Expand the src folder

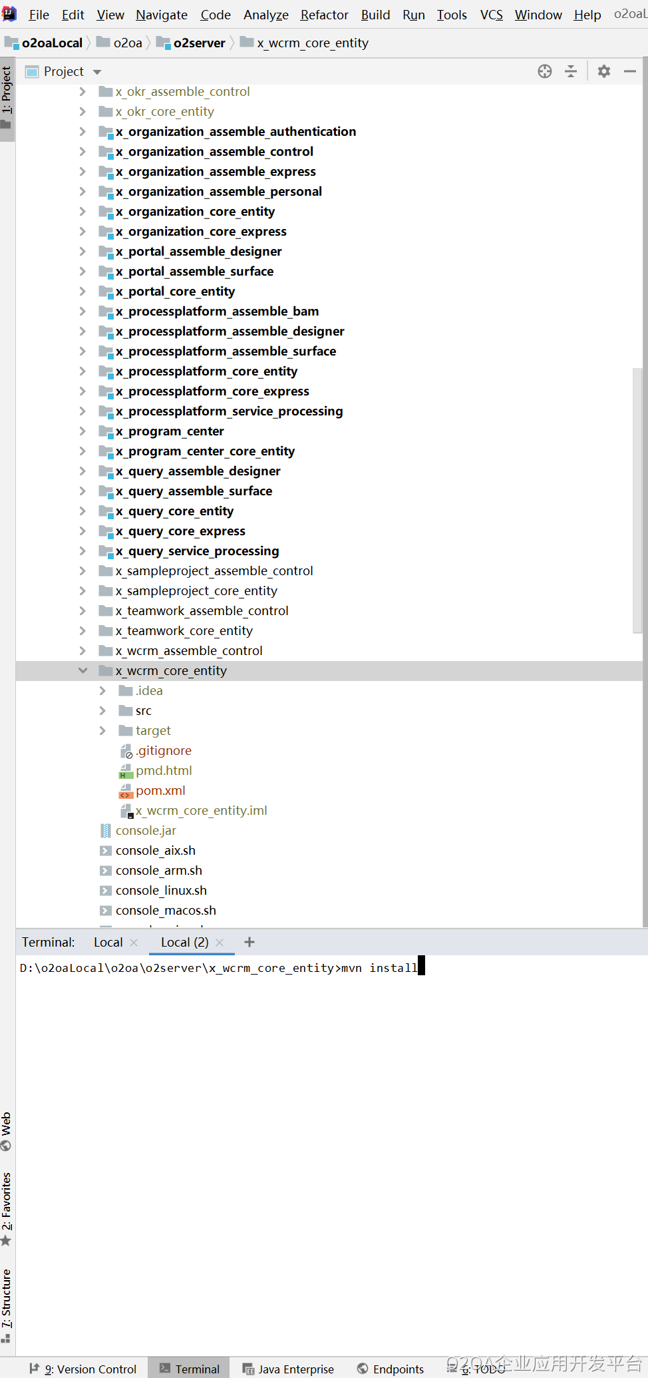pos(102,710)
